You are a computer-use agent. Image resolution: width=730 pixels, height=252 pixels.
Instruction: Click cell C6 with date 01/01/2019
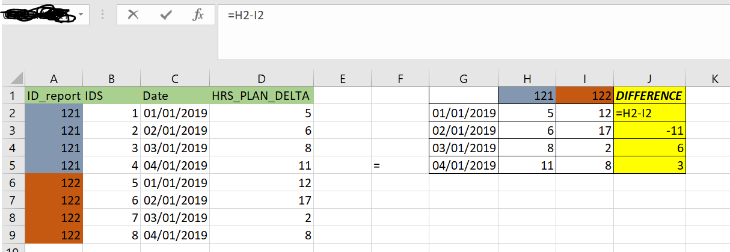pyautogui.click(x=174, y=182)
